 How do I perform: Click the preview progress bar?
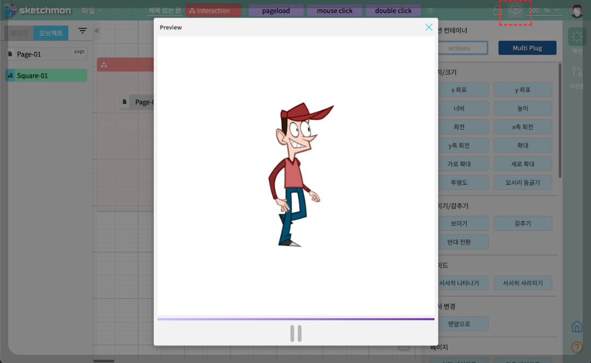pyautogui.click(x=296, y=319)
